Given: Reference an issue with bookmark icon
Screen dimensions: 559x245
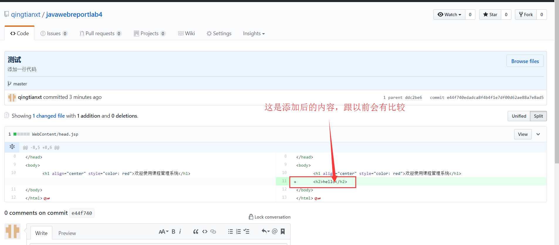Looking at the screenshot, I should click(x=283, y=231).
